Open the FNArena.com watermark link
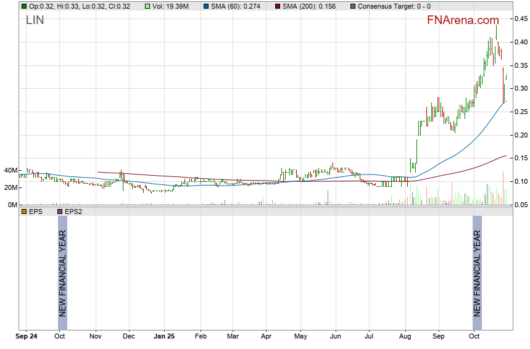This screenshot has height=349, width=530. coord(463,20)
